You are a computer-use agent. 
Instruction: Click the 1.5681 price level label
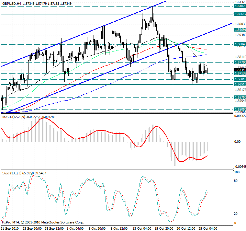pyautogui.click(x=240, y=79)
